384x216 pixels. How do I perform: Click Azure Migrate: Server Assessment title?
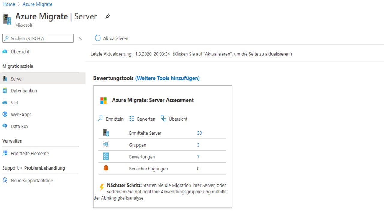click(x=153, y=100)
